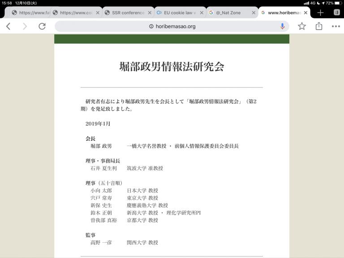The width and height of the screenshot is (344, 258).
Task: Go back with the browser back arrow
Action: tap(9, 26)
